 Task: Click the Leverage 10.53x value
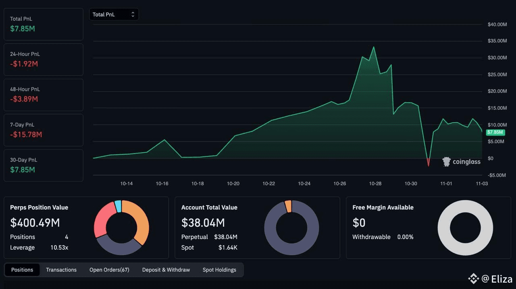59,248
